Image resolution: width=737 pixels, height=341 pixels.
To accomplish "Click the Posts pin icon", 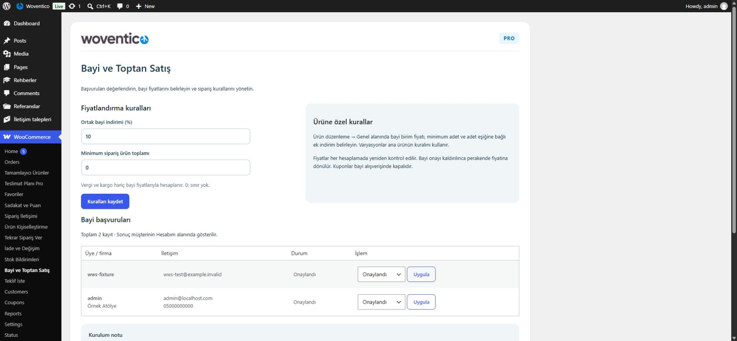I will (7, 41).
